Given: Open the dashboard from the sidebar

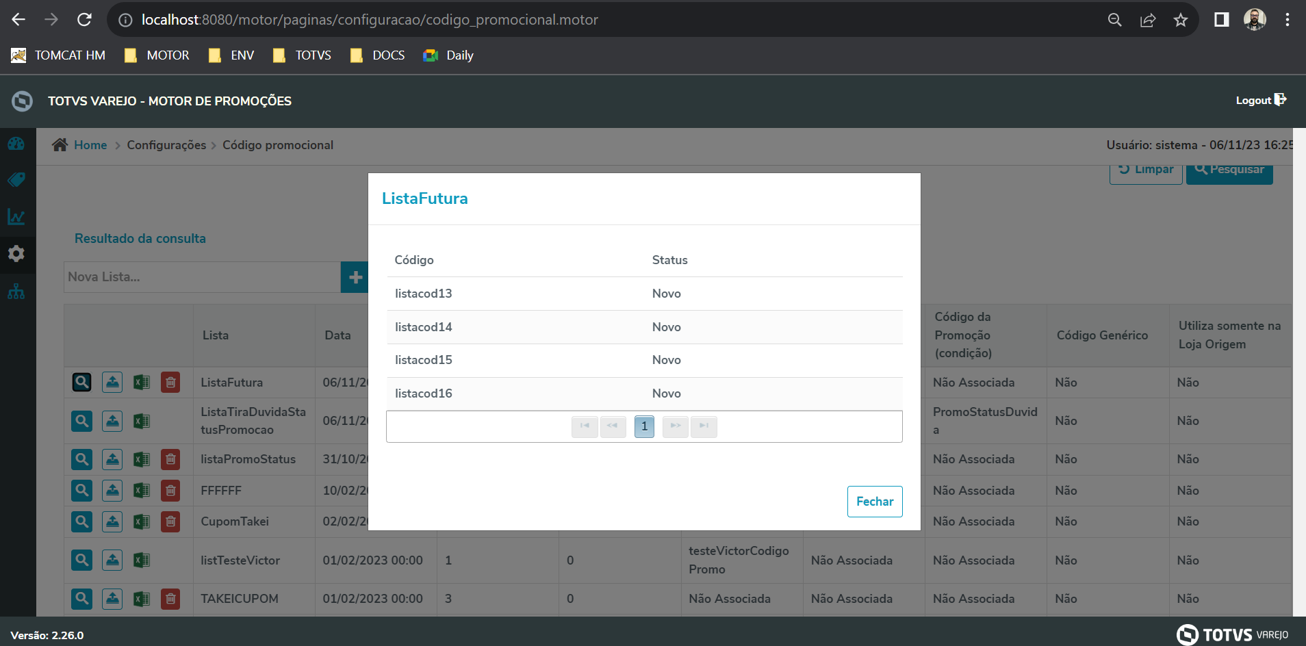Looking at the screenshot, I should 16,144.
